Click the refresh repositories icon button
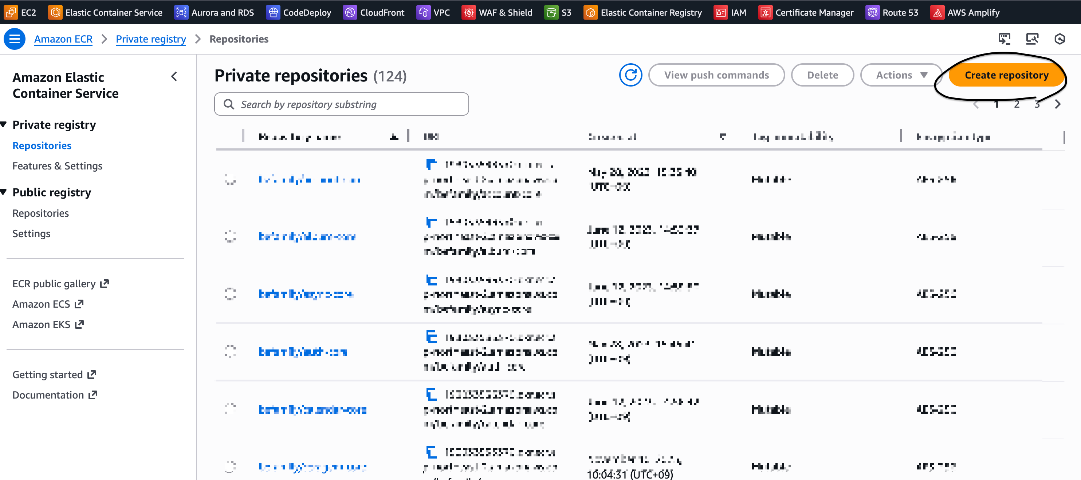1081x480 pixels. 630,75
